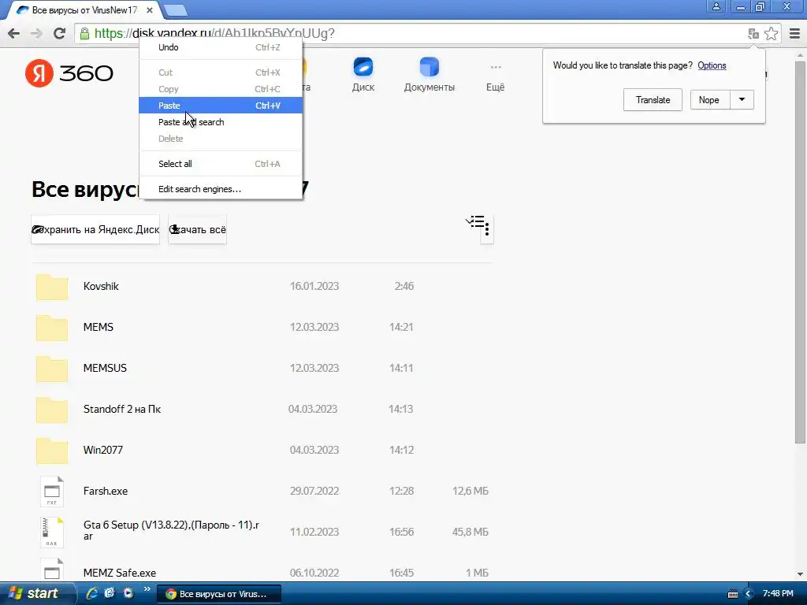Click the browser back arrow
Viewport: 807px width, 605px height.
click(x=14, y=33)
